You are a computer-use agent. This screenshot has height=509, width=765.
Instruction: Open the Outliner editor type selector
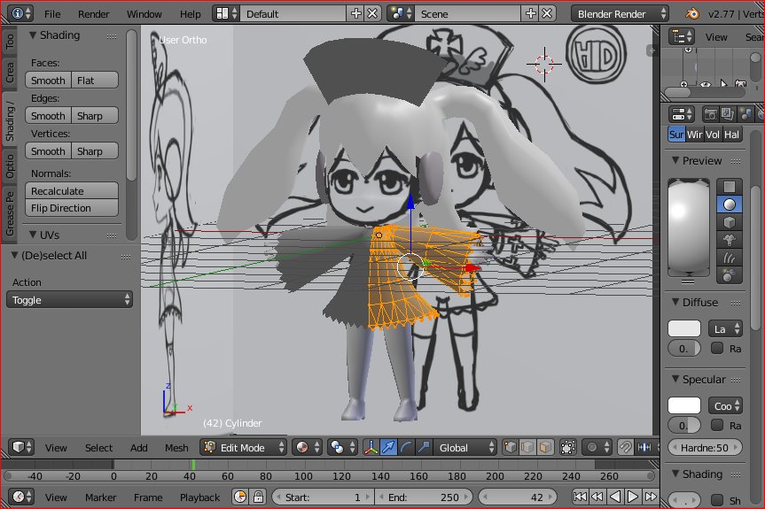click(681, 36)
